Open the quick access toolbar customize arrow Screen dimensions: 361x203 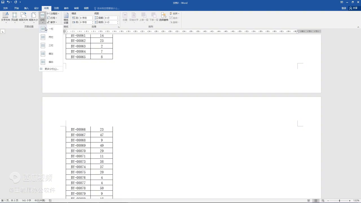20,2
